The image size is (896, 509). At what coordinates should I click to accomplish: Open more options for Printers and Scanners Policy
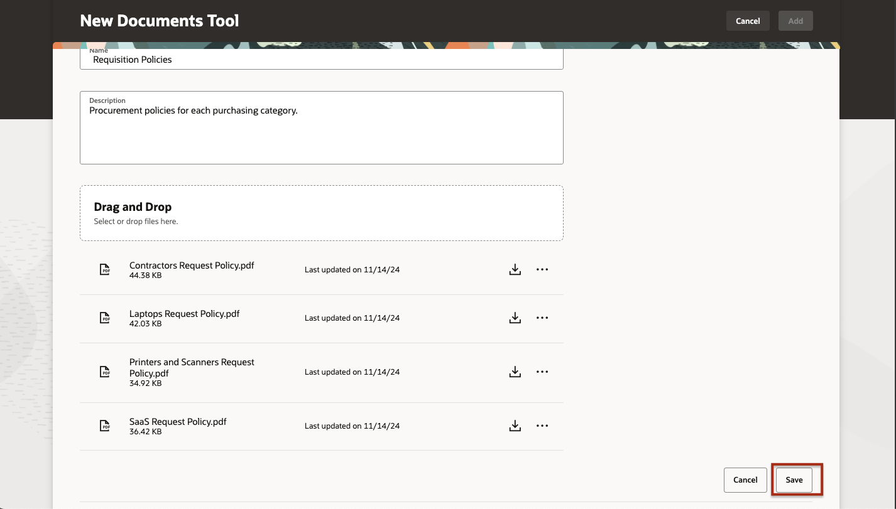542,372
